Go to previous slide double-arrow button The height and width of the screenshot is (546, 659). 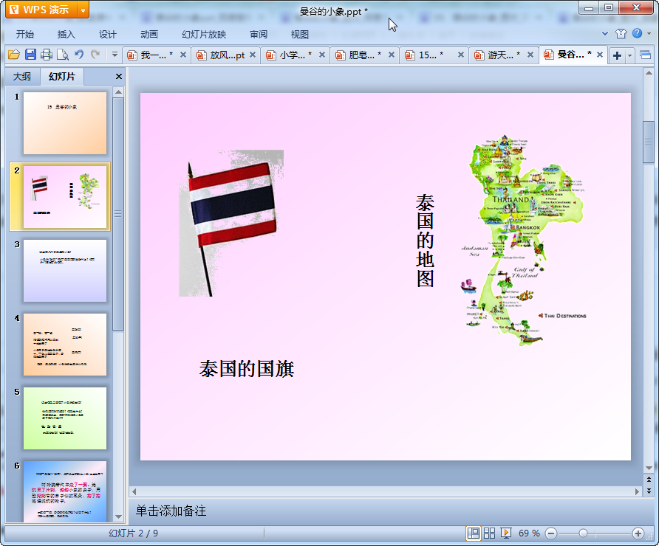[x=649, y=480]
